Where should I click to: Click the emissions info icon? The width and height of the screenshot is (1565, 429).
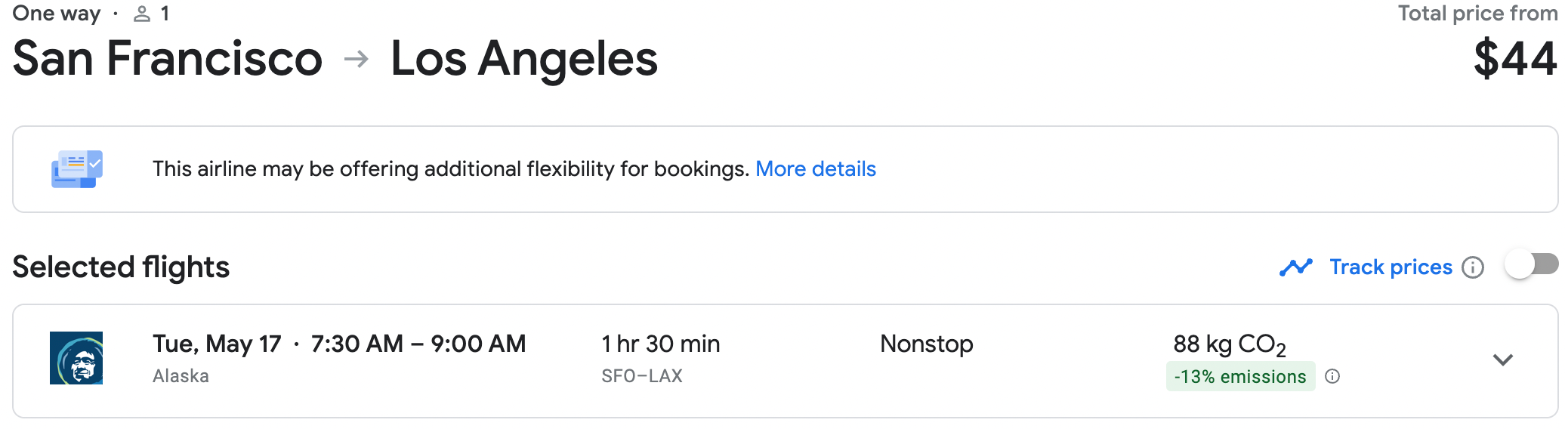(x=1332, y=376)
